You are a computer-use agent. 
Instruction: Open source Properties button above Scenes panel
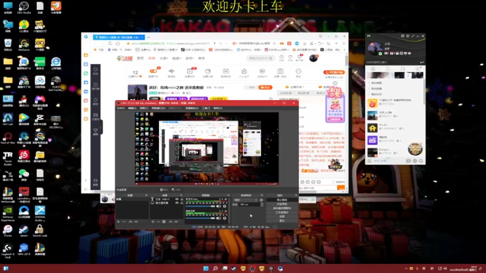(164, 189)
